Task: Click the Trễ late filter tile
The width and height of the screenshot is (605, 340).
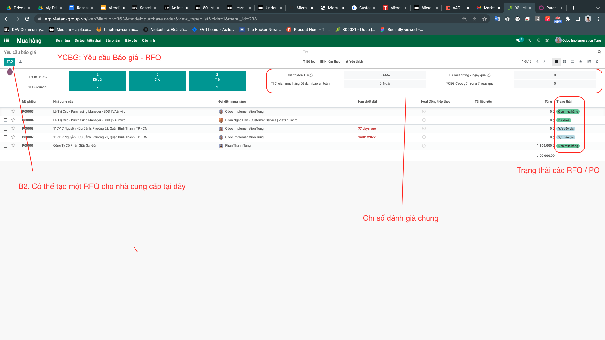Action: click(217, 77)
